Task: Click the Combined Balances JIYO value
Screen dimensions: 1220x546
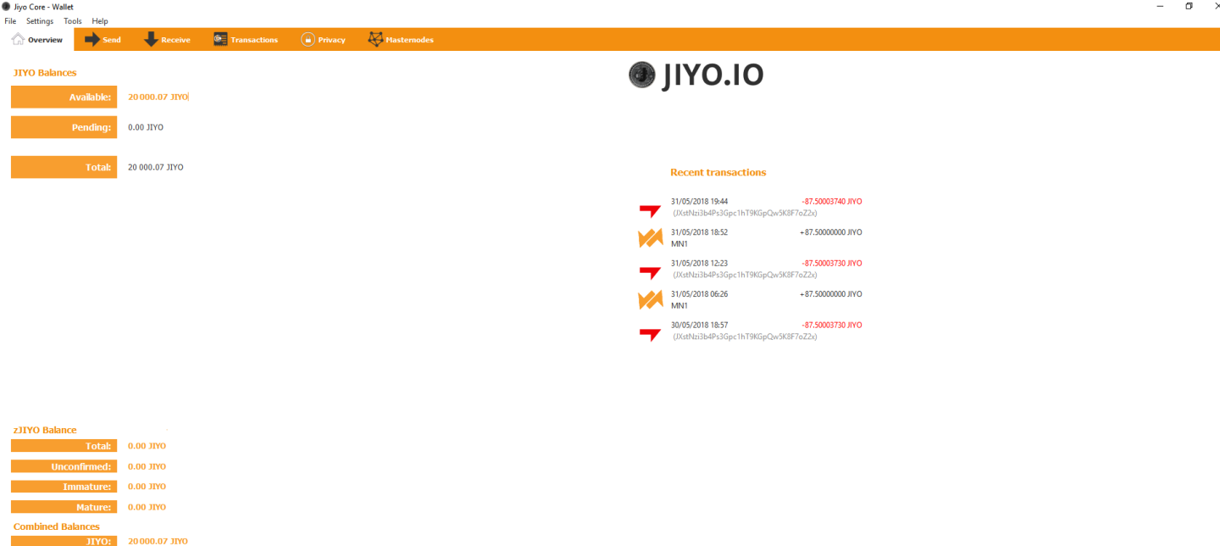Action: click(158, 541)
